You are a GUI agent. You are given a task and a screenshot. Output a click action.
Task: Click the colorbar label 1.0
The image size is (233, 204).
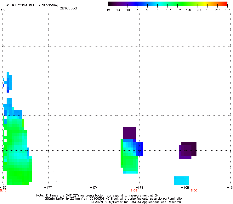point(227,10)
